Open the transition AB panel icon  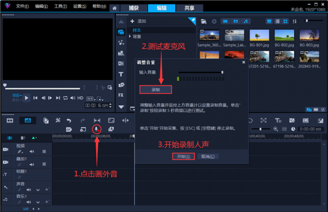(x=121, y=64)
